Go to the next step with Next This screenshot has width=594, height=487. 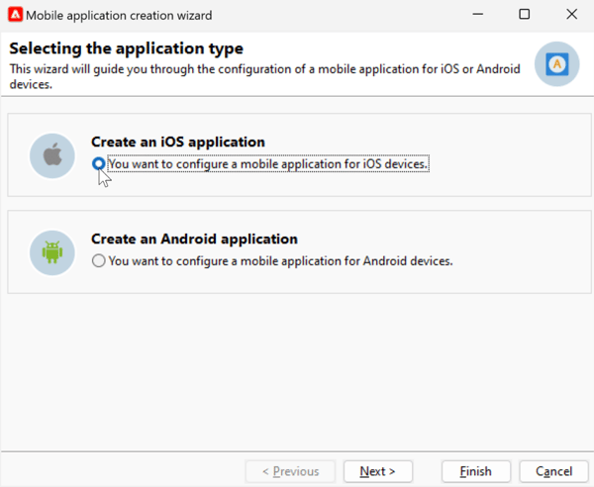(377, 471)
